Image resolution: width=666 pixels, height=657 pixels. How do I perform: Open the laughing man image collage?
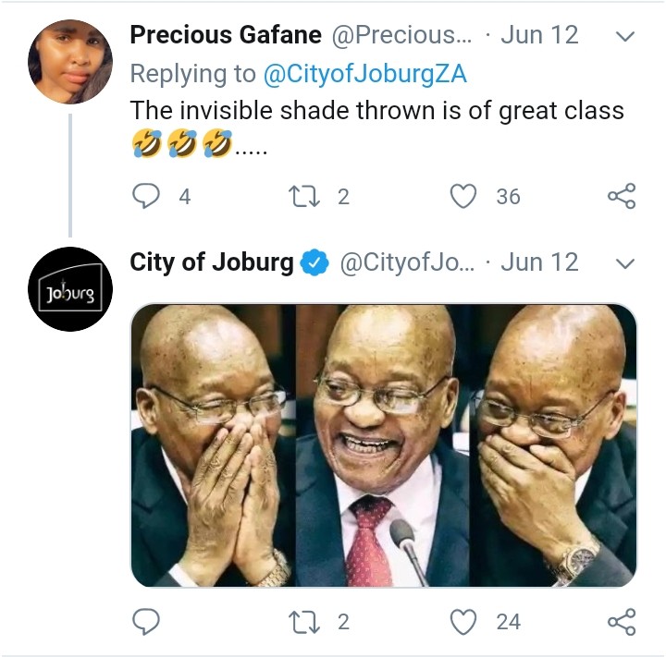point(383,445)
